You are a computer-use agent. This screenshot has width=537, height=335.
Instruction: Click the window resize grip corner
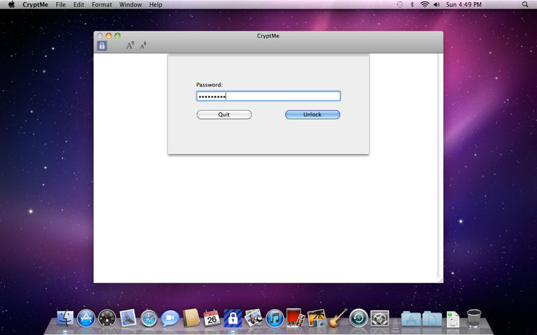440,280
